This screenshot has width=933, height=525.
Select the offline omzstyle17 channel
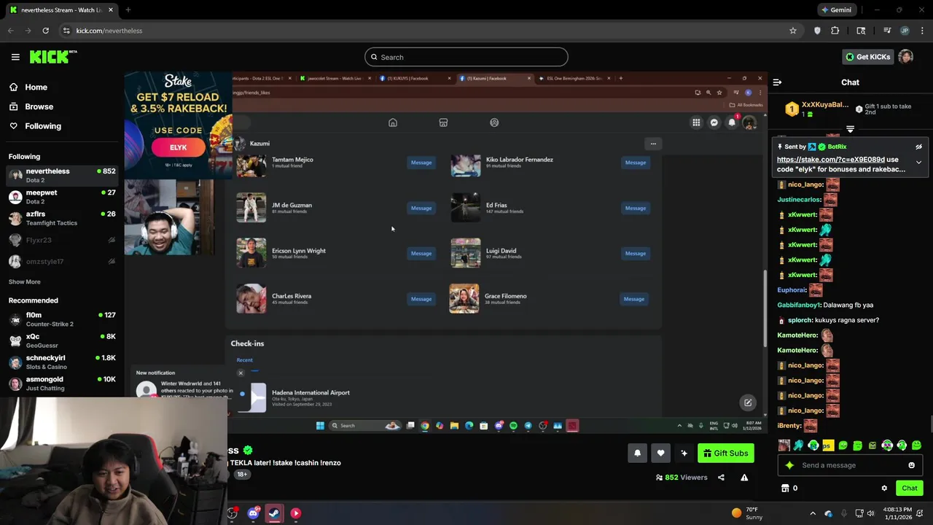[x=62, y=261]
